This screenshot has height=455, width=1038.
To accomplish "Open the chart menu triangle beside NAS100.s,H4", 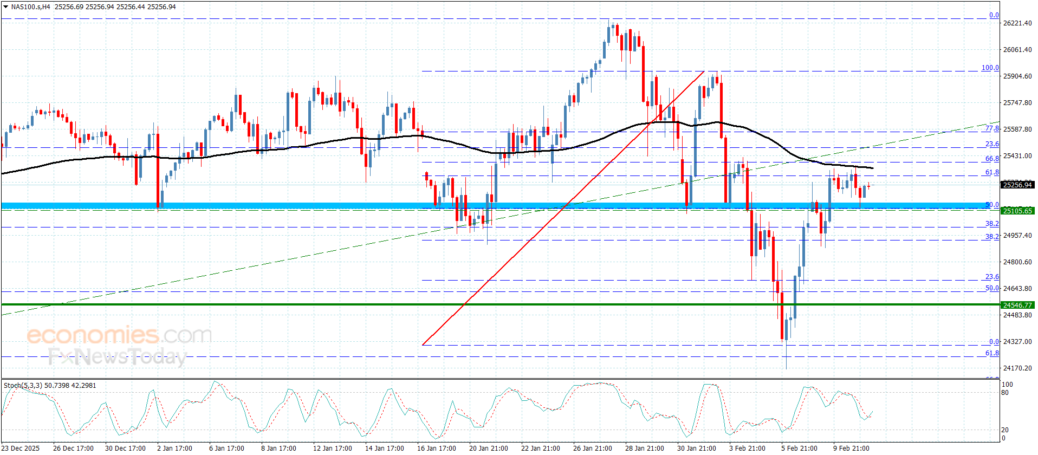I will pos(5,7).
